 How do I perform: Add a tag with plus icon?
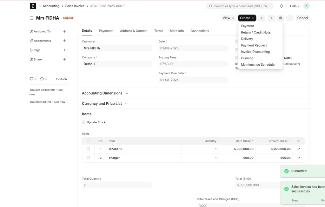[64, 50]
